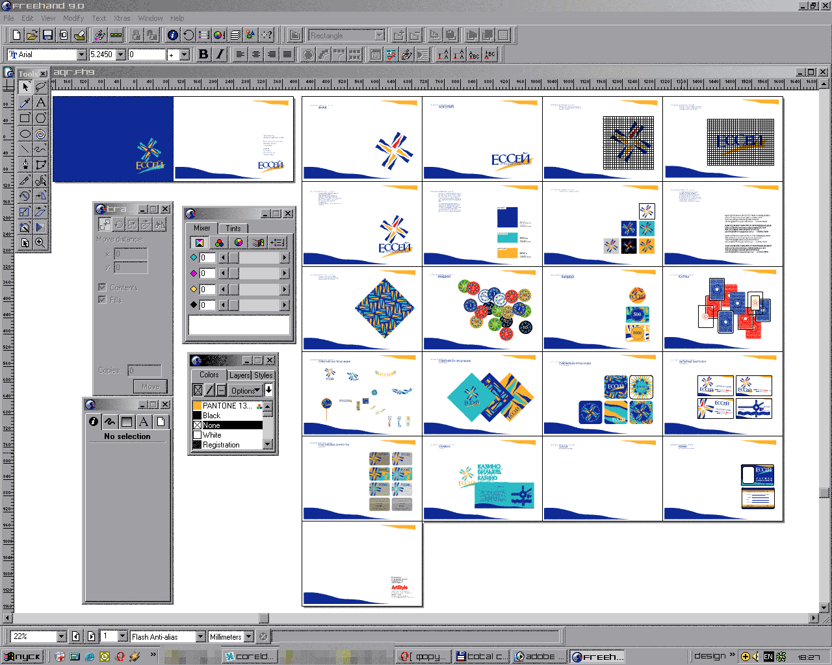This screenshot has width=832, height=665.
Task: Open the Layers panel toolbar icon
Action: point(235,34)
